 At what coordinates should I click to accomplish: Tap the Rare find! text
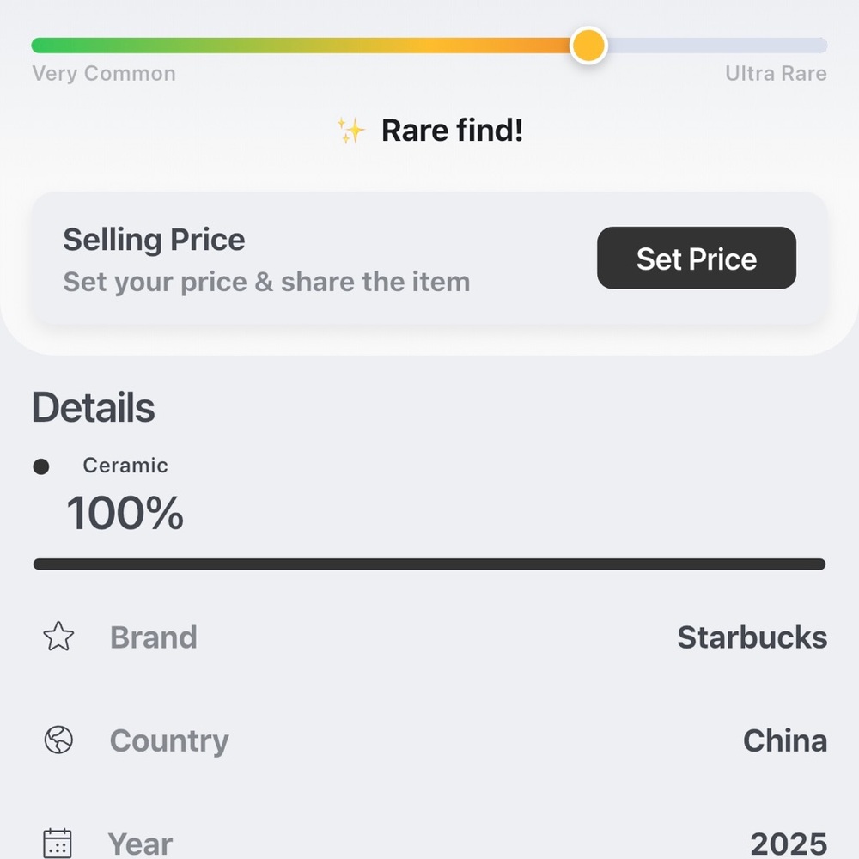click(x=452, y=131)
